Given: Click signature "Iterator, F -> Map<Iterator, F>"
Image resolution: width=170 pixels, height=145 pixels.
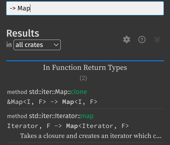Looking at the screenshot, I should tap(68, 126).
